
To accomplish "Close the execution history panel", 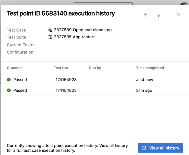I will (178, 15).
